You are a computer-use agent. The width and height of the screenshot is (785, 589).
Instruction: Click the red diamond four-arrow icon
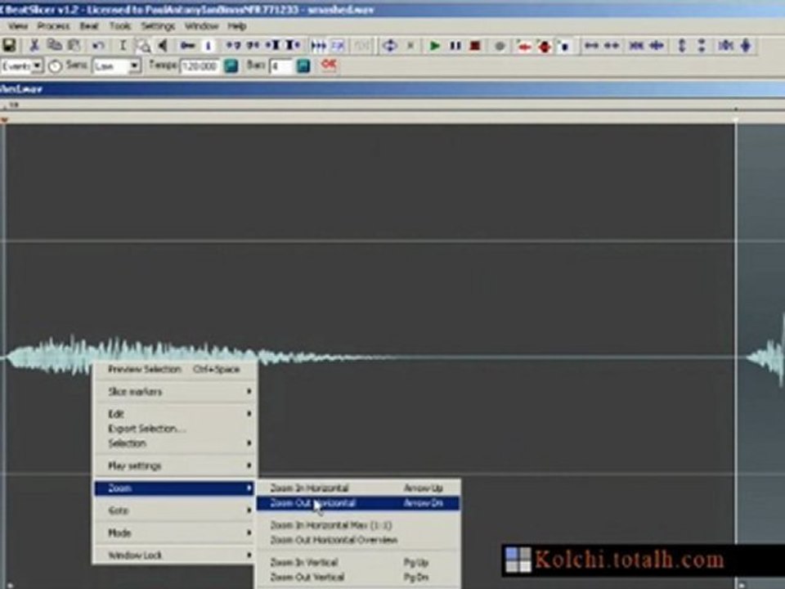click(545, 47)
